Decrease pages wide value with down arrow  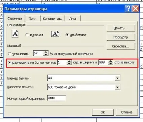(69, 64)
